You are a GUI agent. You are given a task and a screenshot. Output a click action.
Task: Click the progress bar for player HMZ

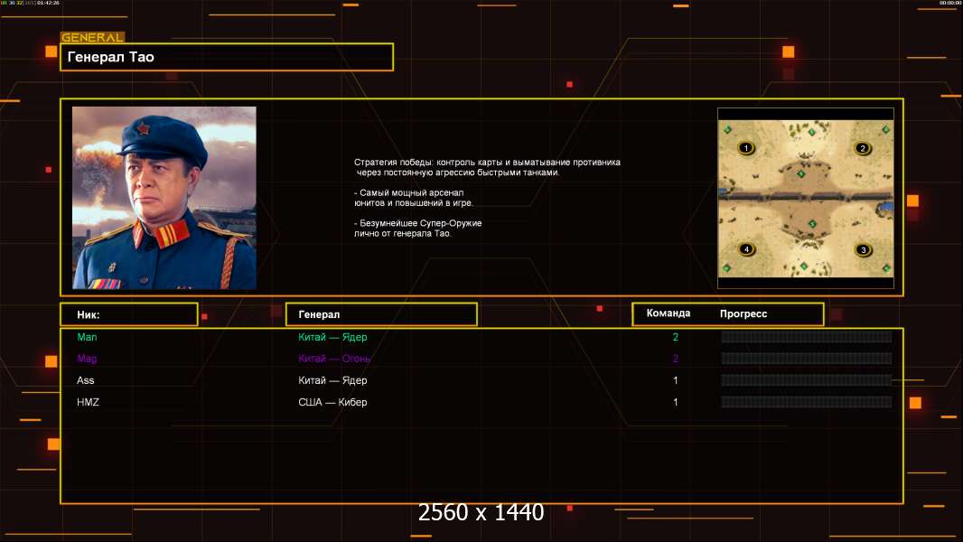[x=807, y=402]
